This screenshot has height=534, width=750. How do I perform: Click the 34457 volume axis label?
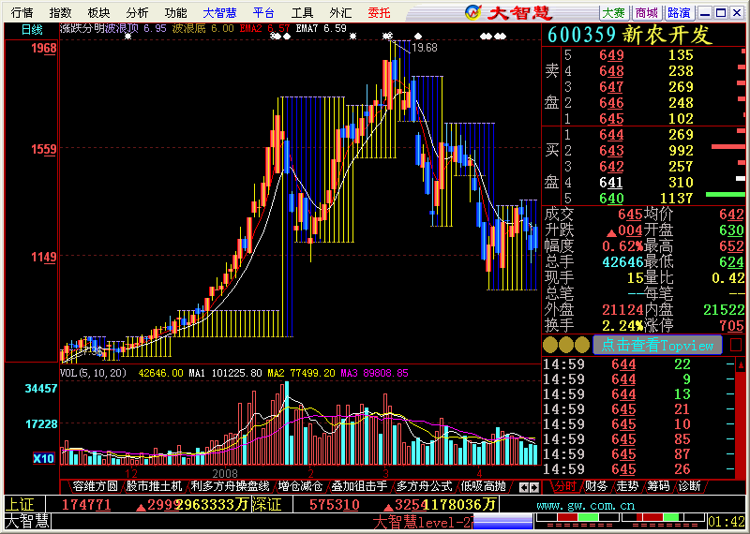pyautogui.click(x=41, y=388)
